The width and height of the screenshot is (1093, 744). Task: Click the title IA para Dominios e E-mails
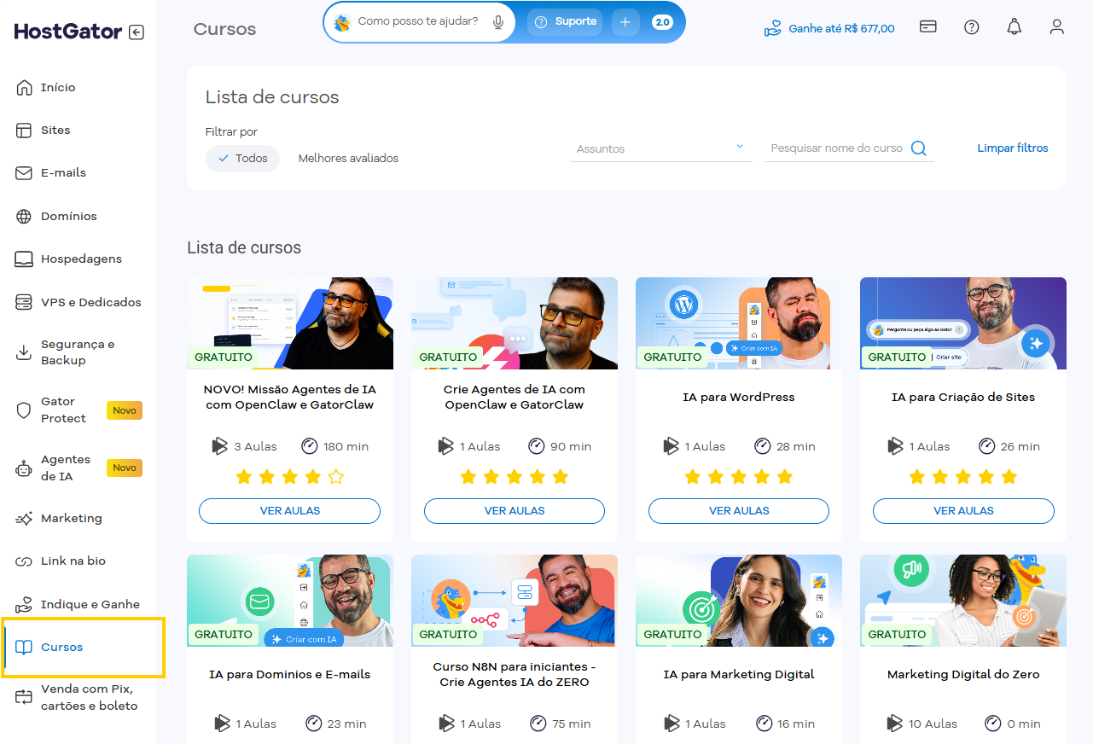290,674
